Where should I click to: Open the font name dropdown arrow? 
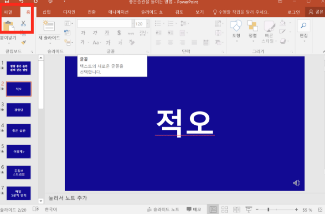coord(133,24)
